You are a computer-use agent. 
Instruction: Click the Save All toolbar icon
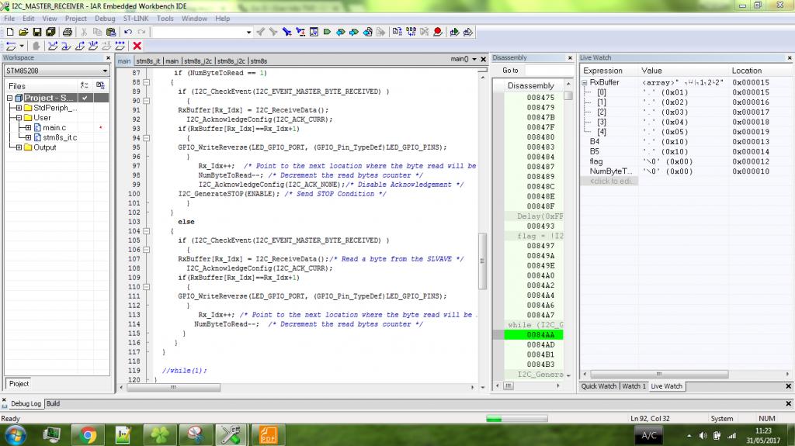click(50, 32)
